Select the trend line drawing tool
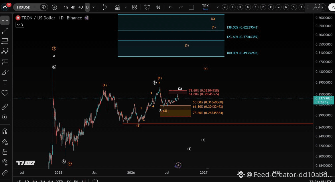This screenshot has height=182, width=335. click(x=5, y=31)
